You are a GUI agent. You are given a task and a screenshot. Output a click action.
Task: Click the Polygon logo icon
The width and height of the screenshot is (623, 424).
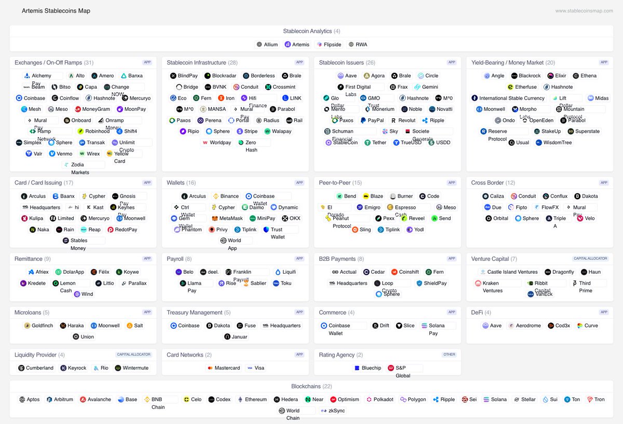(403, 400)
